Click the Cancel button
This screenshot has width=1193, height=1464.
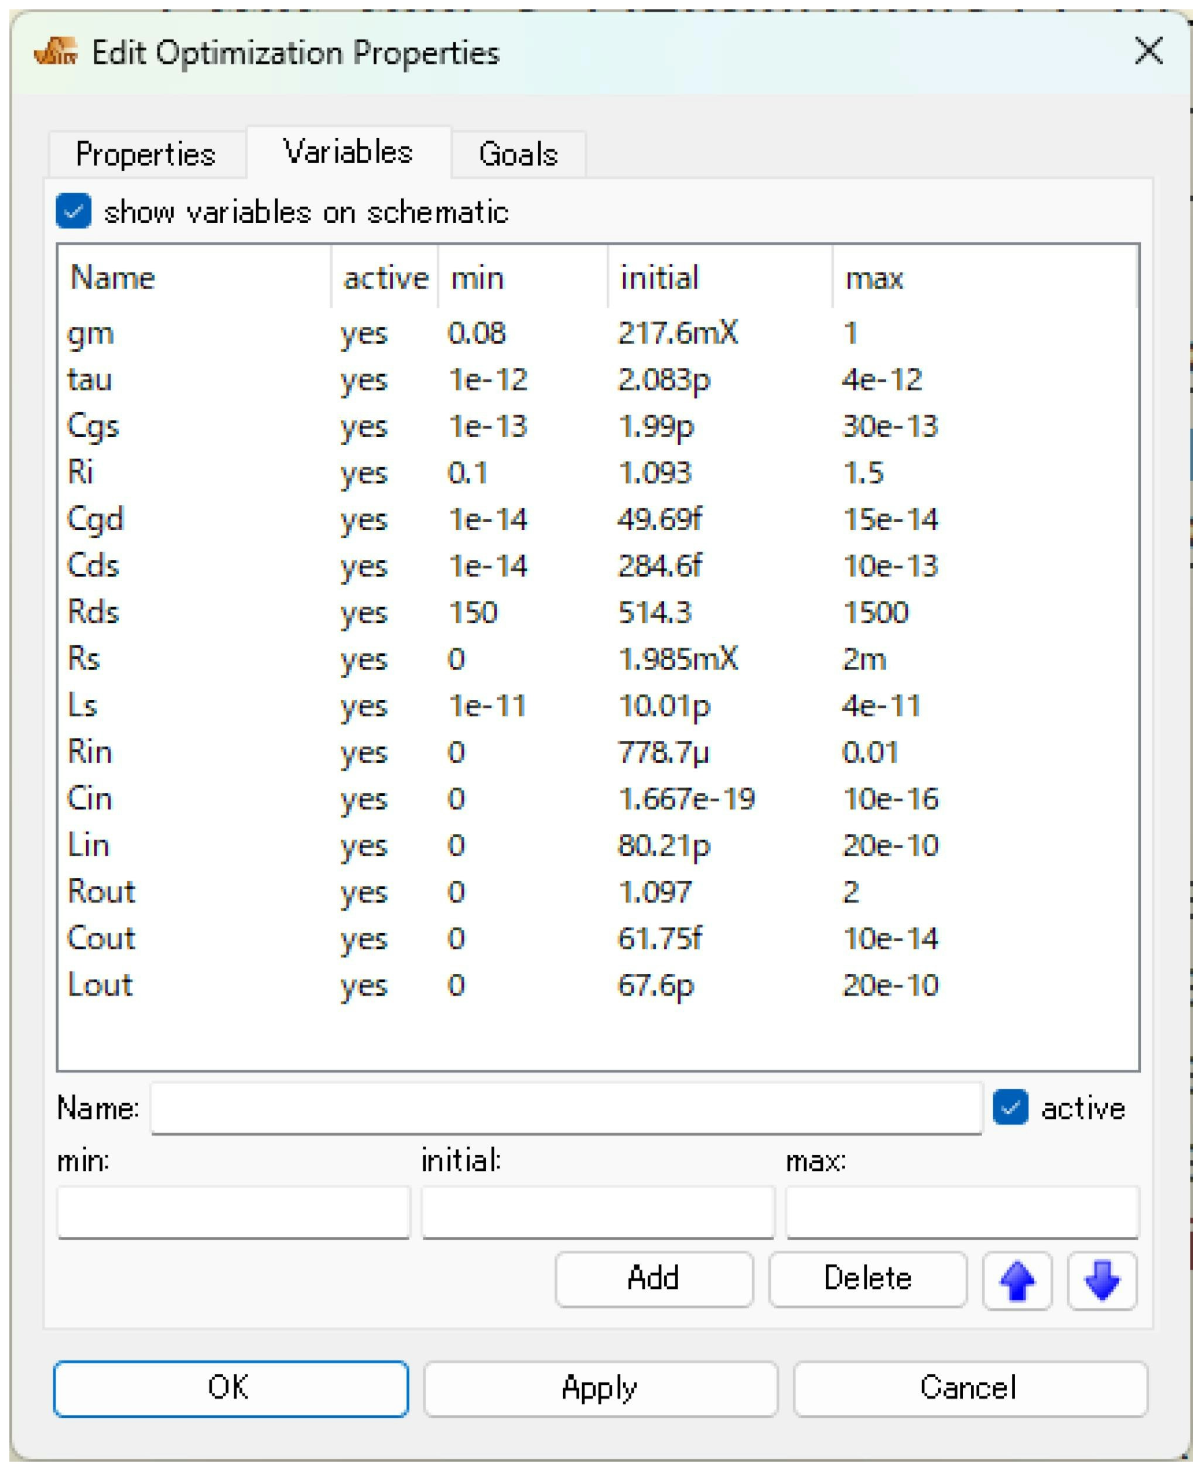point(969,1388)
